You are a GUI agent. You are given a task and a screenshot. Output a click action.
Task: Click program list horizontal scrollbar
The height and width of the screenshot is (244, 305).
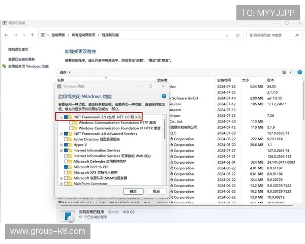(x=176, y=205)
